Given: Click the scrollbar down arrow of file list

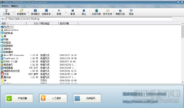Looking at the screenshot, I should coord(183,82).
